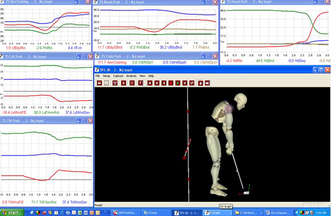Click the LdWrstFE legend label

click(14, 113)
